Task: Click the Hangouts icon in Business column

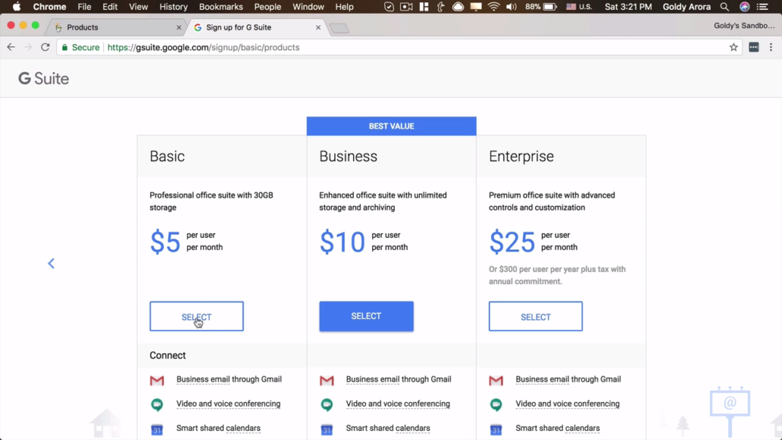Action: 326,404
